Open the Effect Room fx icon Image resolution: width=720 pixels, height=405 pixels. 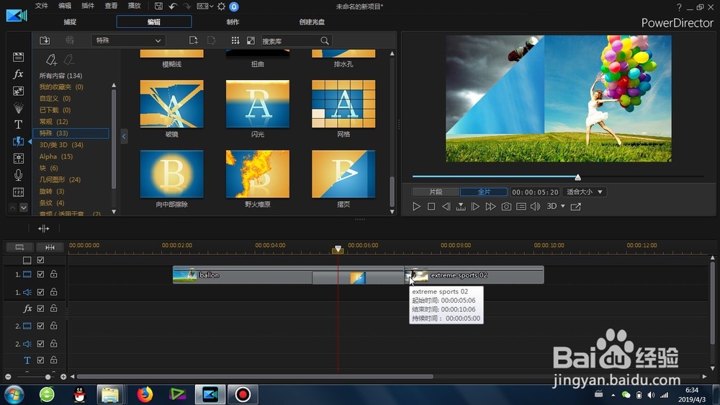click(19, 74)
